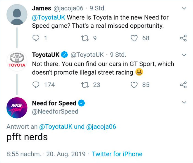This screenshot has height=163, width=193.
Task: Reply to James's tweet
Action: (x=36, y=38)
